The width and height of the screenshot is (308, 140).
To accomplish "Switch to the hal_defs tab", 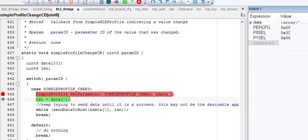I will [142, 9].
